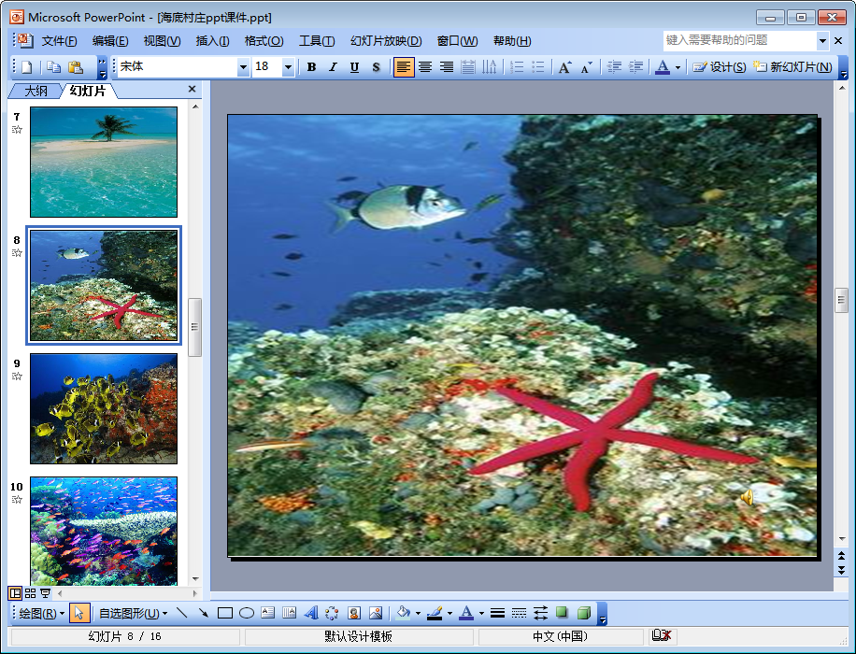856x654 pixels.
Task: Switch to the Outline tab
Action: (36, 91)
